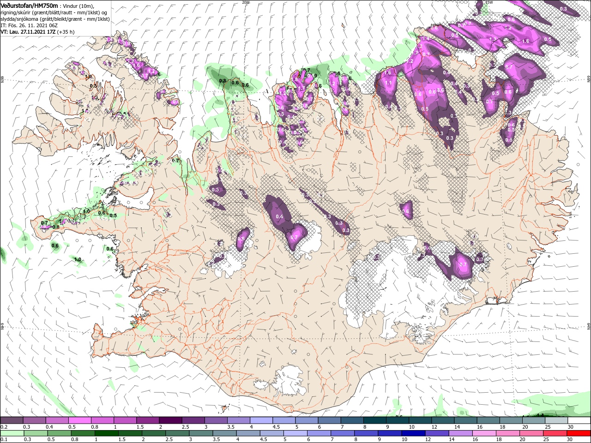The height and width of the screenshot is (443, 591).
Task: Click the 'slydda/snjókoma' snow legend description line
Action: [55, 19]
